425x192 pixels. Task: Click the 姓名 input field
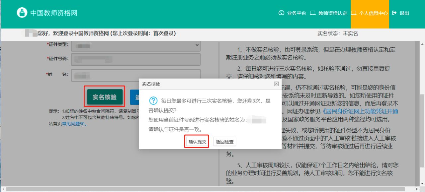click(136, 75)
